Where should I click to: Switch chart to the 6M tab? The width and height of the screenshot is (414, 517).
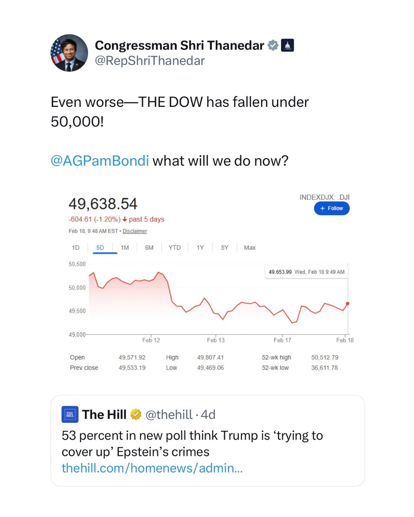pyautogui.click(x=149, y=248)
